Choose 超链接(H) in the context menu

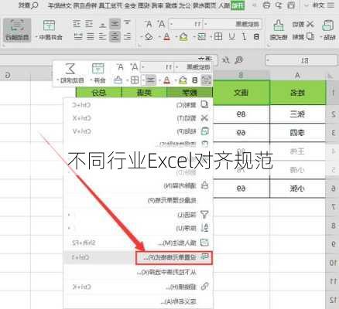tap(139, 287)
